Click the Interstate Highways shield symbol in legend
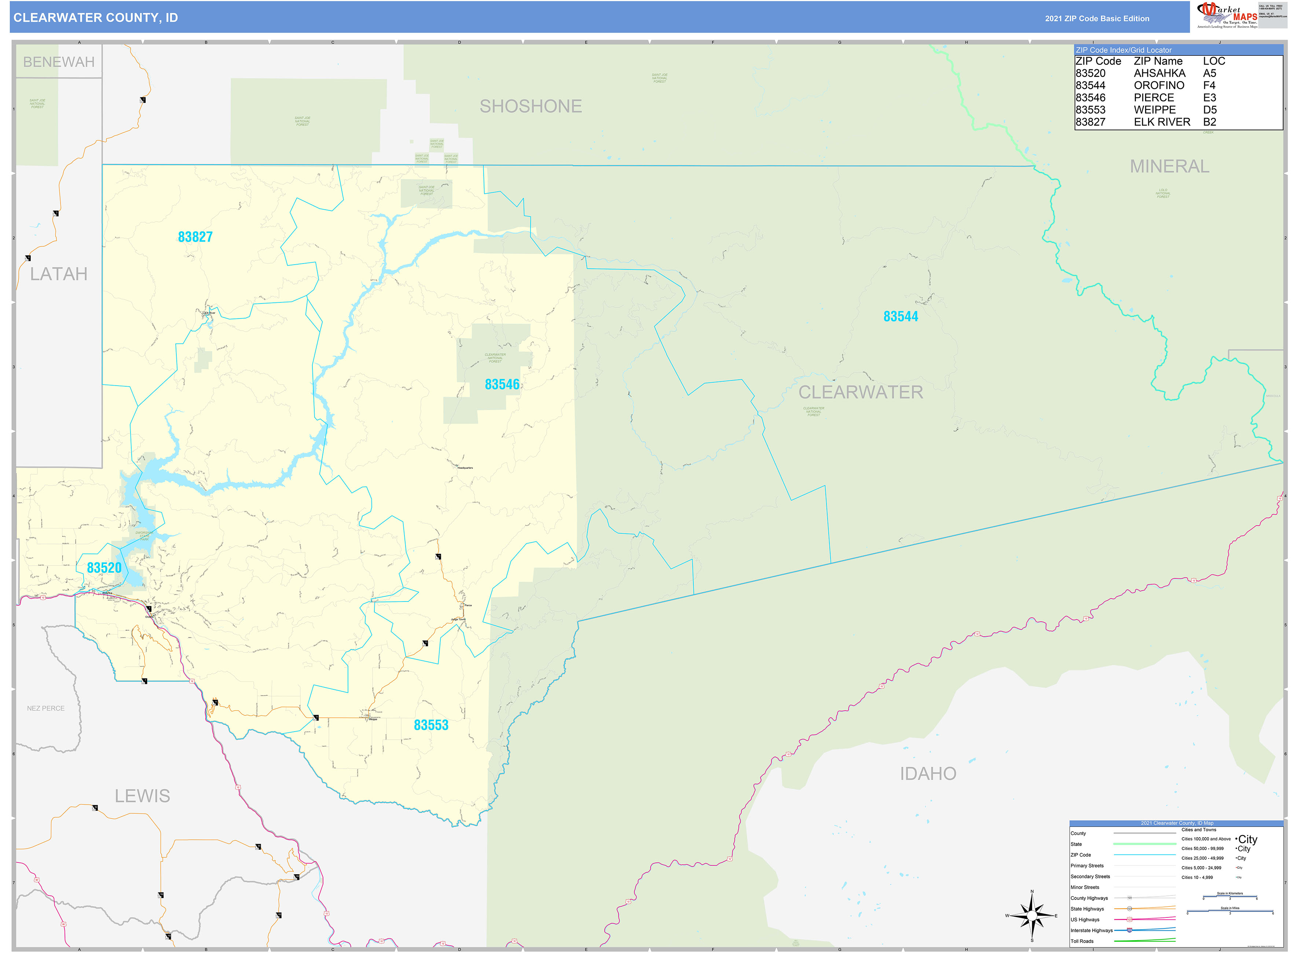The image size is (1294, 953). [1129, 930]
